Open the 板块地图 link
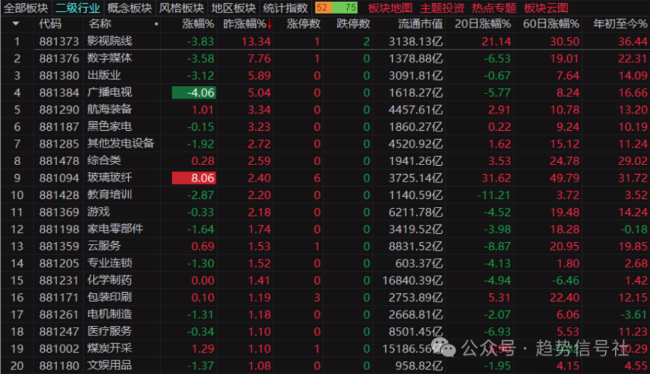Screen dimensions: 650x374 [390, 8]
